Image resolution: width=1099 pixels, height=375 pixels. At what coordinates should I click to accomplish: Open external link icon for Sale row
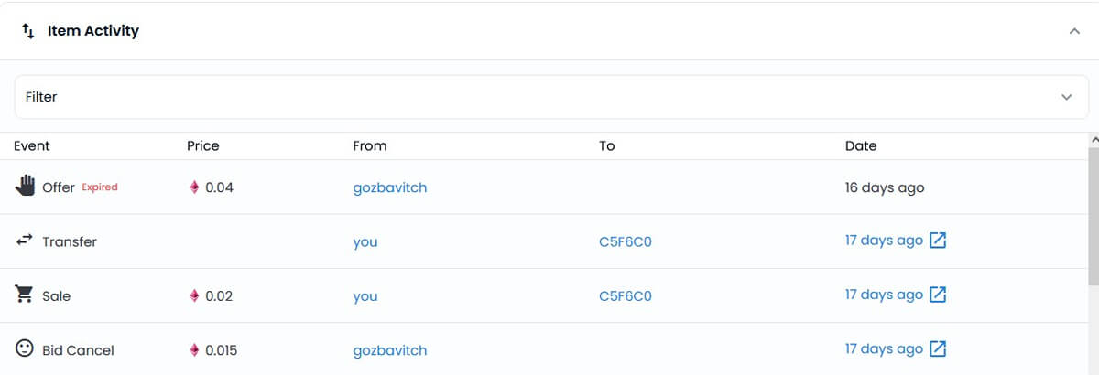click(938, 295)
